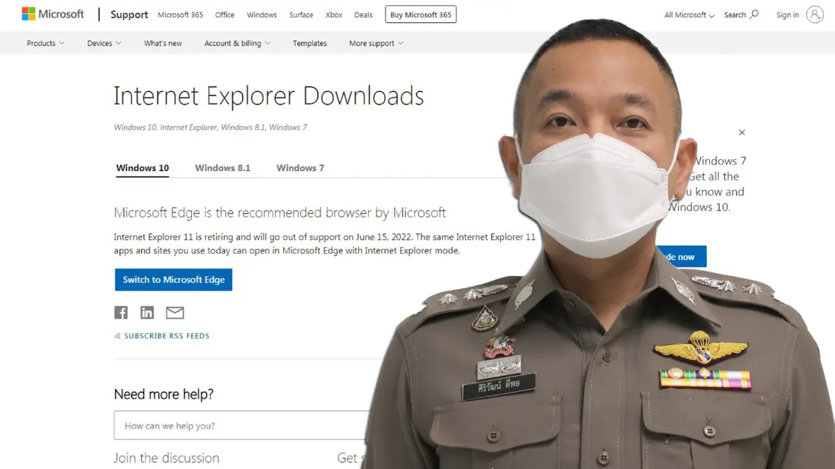This screenshot has height=469, width=835.
Task: Click the Internet Explorer Downloads heading
Action: click(269, 96)
